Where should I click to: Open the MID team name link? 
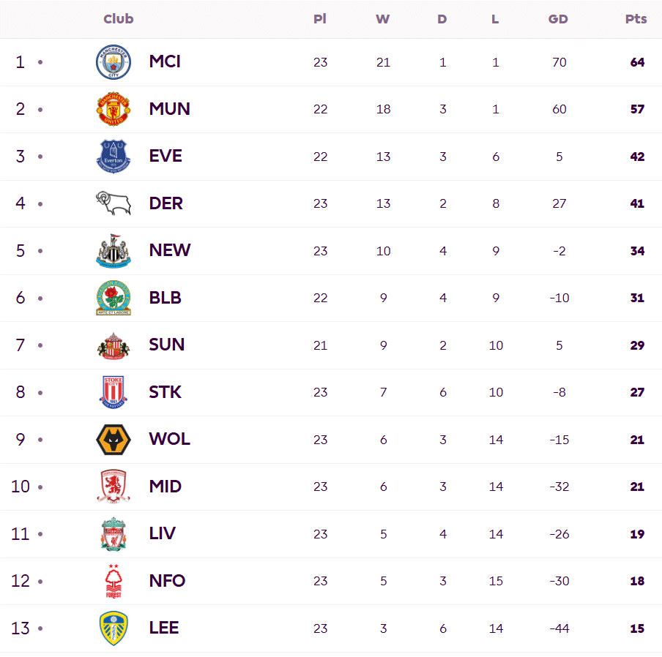pos(165,487)
